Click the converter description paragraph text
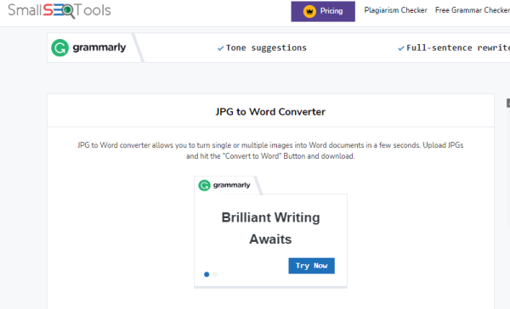This screenshot has width=510, height=309. (270, 150)
